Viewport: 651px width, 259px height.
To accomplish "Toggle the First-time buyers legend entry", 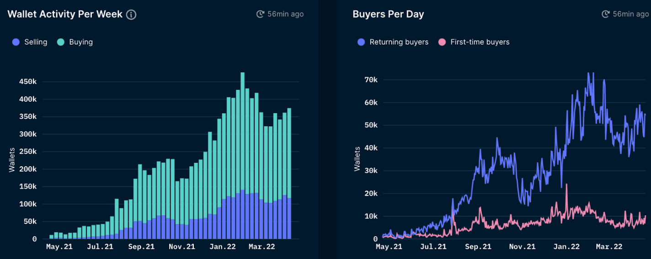I will tap(480, 42).
